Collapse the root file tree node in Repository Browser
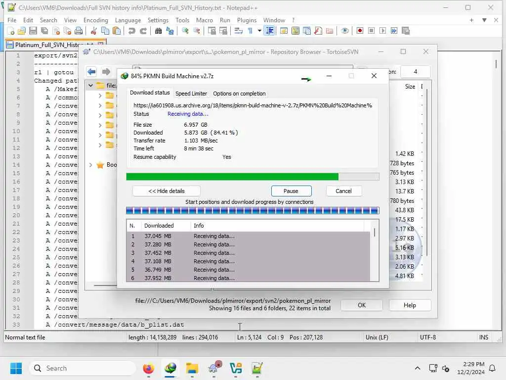The height and width of the screenshot is (380, 506). tap(91, 86)
